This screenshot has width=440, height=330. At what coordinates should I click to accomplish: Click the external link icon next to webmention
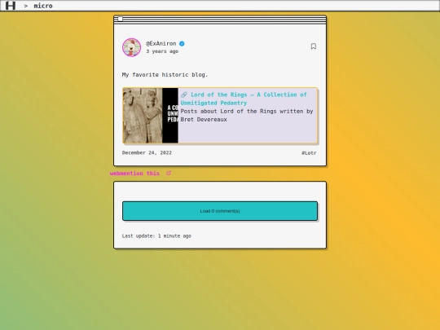(x=169, y=173)
